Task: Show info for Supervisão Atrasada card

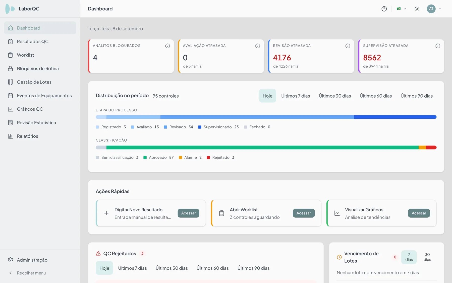Action: 438,46
